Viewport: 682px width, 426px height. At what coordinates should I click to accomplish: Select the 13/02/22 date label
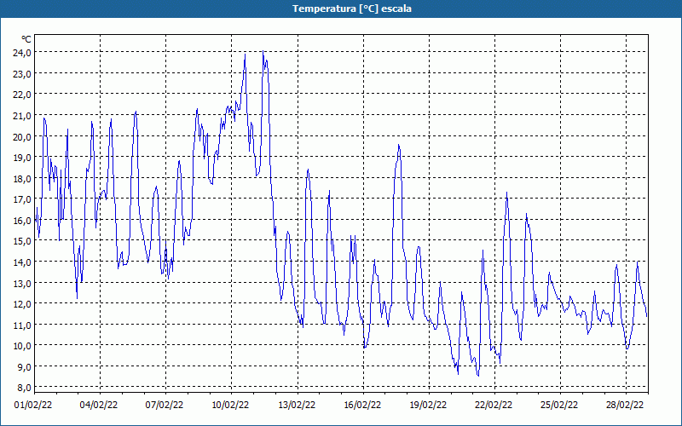pyautogui.click(x=297, y=405)
